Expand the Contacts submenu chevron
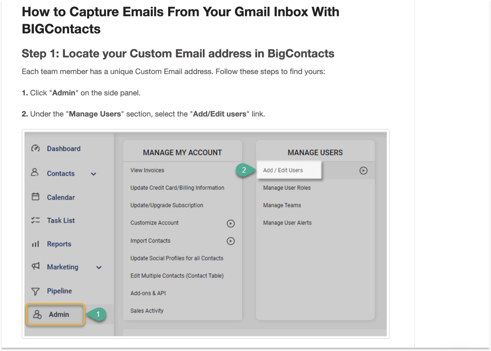The image size is (491, 351). (x=93, y=174)
